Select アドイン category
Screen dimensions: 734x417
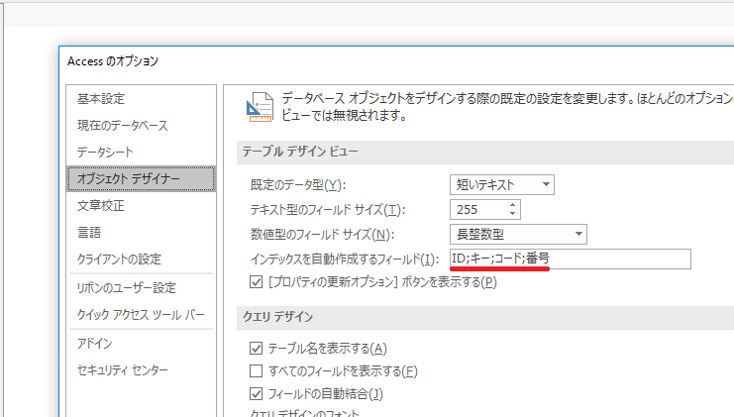coord(94,343)
